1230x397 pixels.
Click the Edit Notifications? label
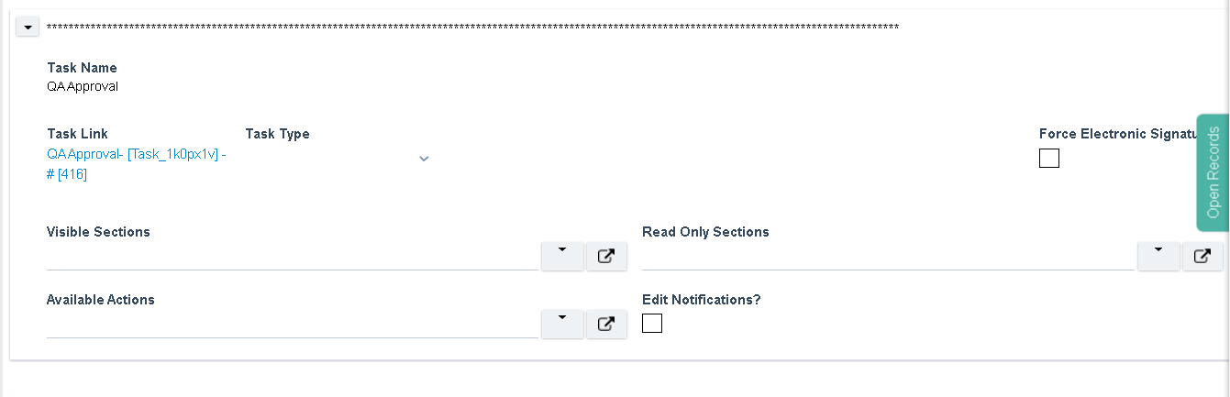point(702,300)
